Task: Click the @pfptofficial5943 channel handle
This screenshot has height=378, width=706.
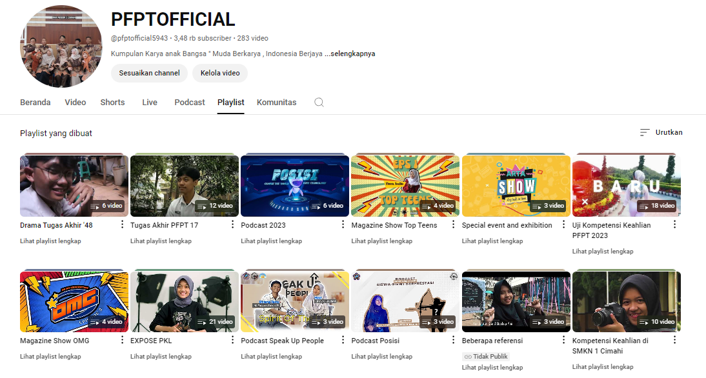Action: click(139, 38)
